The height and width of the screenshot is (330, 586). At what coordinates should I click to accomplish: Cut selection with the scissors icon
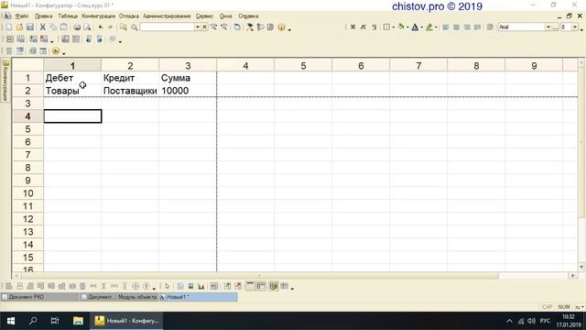click(43, 27)
